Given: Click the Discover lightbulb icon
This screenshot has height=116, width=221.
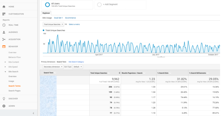Looking at the screenshot, I should pos(4,99).
